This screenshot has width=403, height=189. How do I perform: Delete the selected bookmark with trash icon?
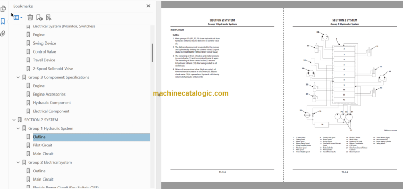pyautogui.click(x=30, y=17)
